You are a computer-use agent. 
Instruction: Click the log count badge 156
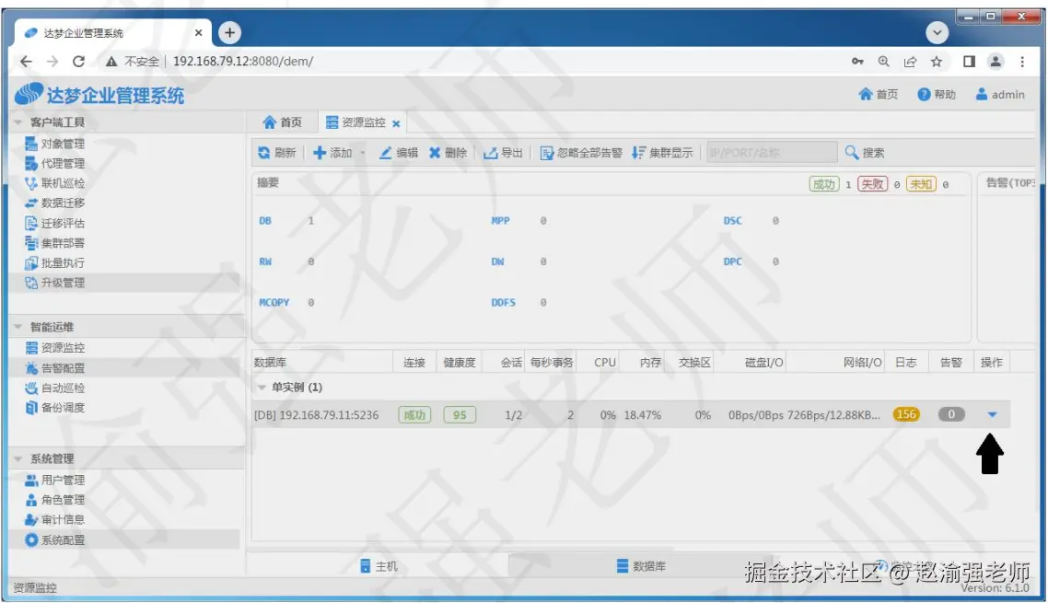coord(906,414)
